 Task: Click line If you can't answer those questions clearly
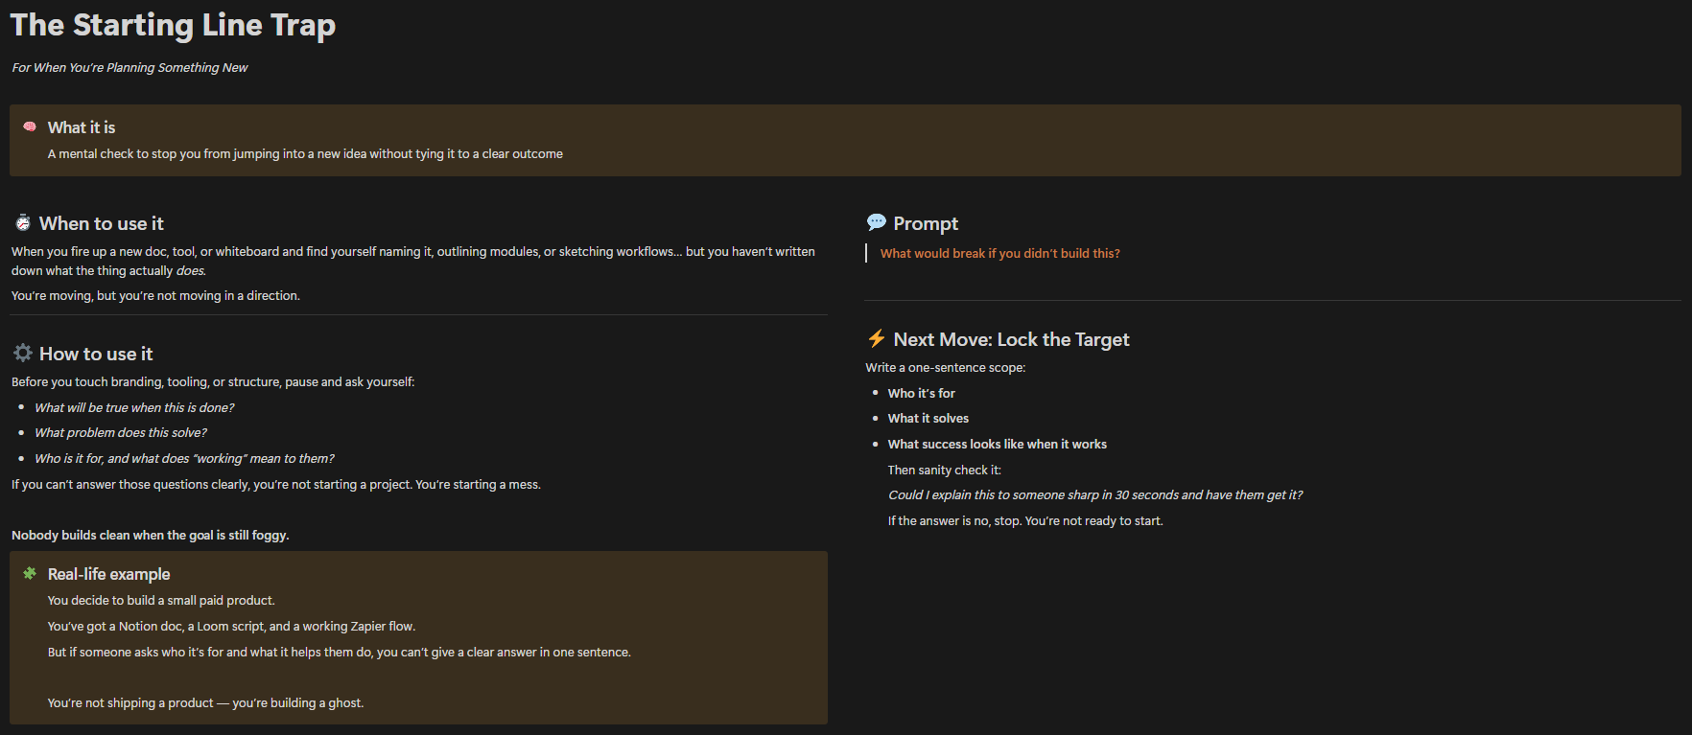click(276, 485)
